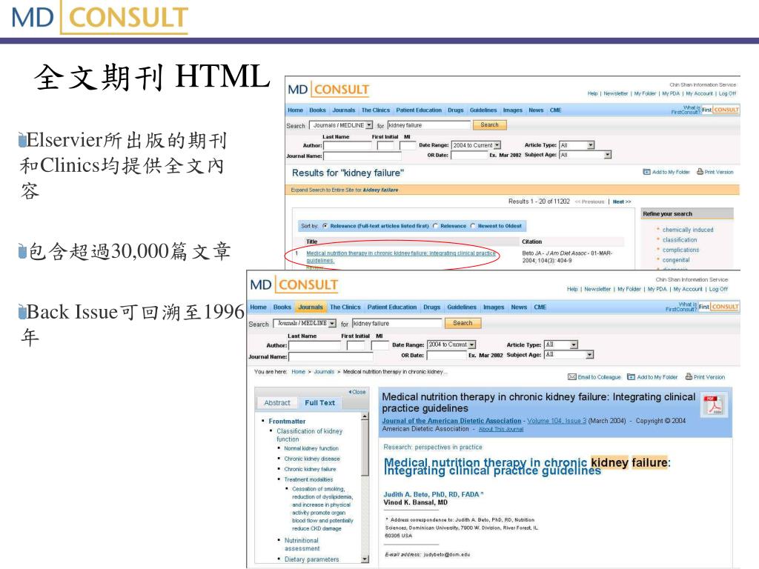
Task: Click Print Version in lower article window
Action: [x=705, y=377]
